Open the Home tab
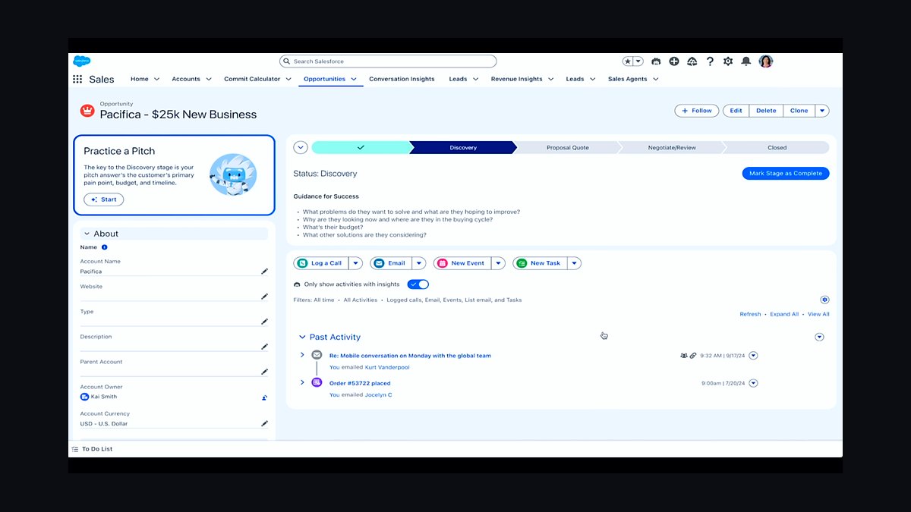 (139, 79)
